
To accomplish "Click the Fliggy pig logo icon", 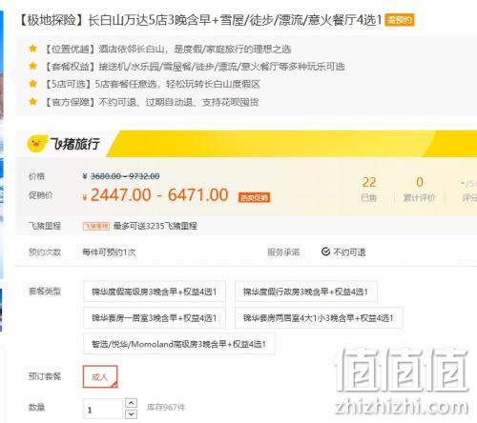I will pyautogui.click(x=36, y=144).
